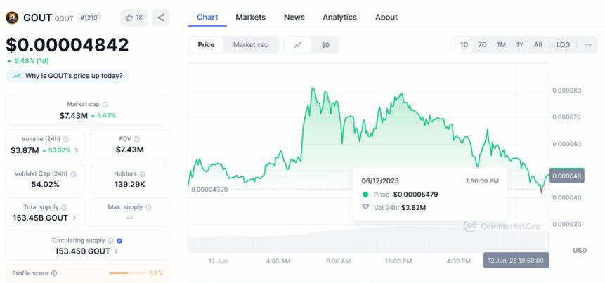Image resolution: width=605 pixels, height=283 pixels.
Task: Expand the Volume (24h) chevron
Action: pos(77,150)
